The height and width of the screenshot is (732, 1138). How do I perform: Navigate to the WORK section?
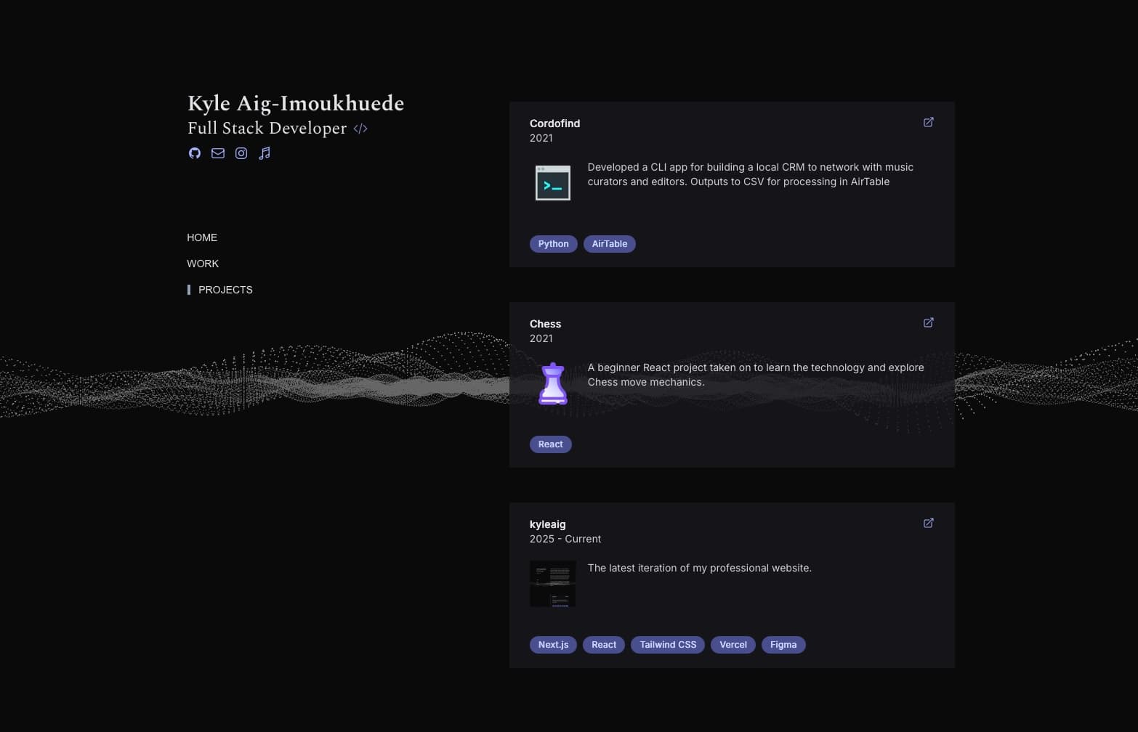coord(203,264)
